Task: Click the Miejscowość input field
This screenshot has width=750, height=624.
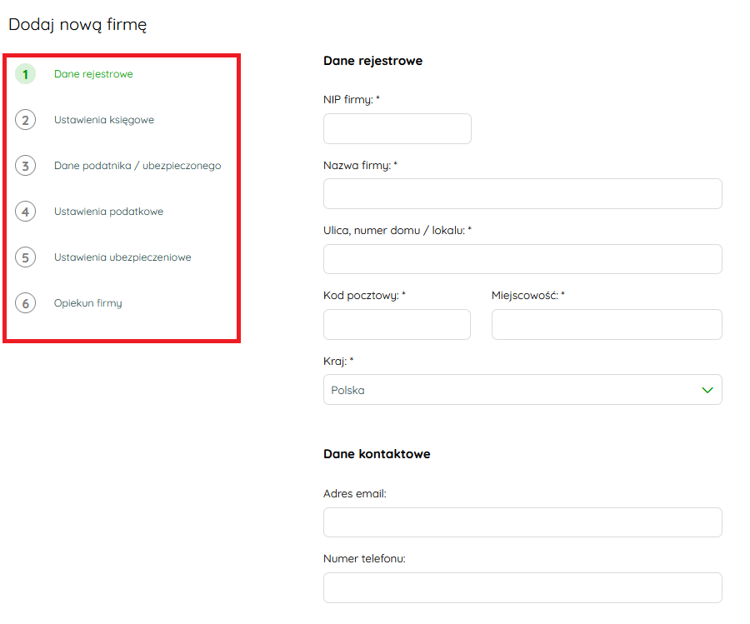Action: coord(607,325)
